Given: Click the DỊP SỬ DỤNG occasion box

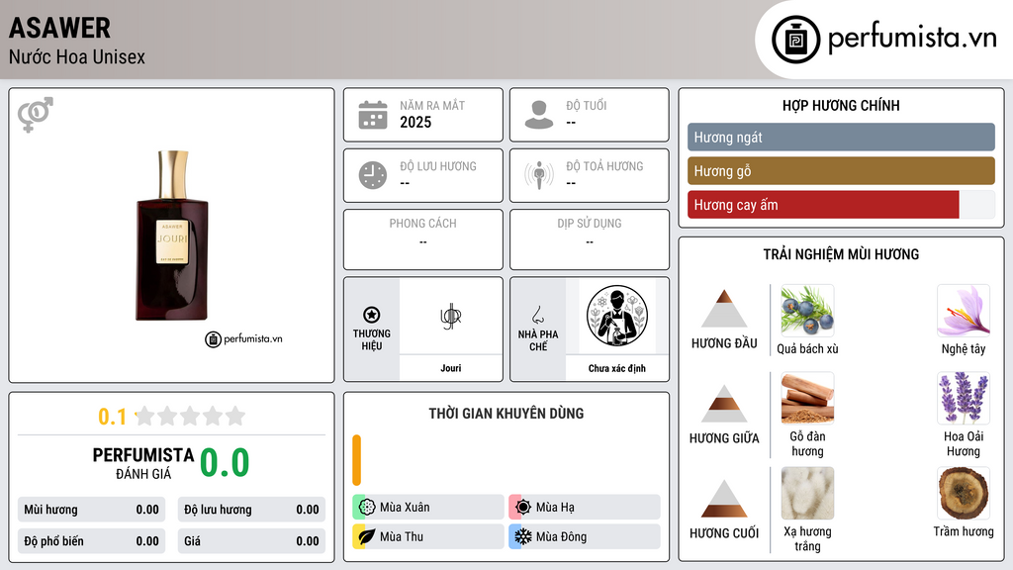Looking at the screenshot, I should (x=590, y=239).
